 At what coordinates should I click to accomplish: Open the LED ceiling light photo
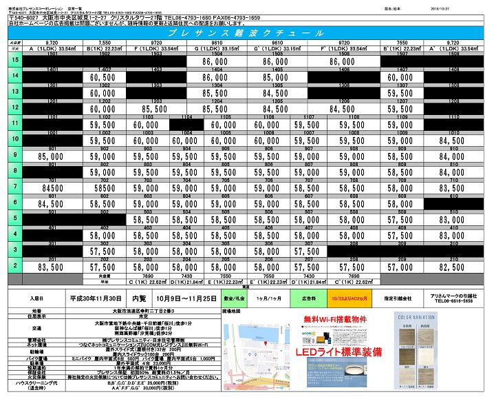point(337,373)
